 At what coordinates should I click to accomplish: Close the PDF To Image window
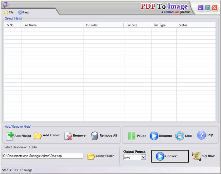(215, 8)
